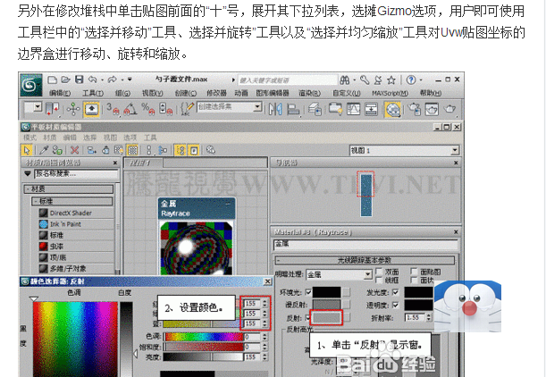The height and width of the screenshot is (377, 546).
Task: Click the 3D Snaps toggle icon
Action: (x=113, y=109)
